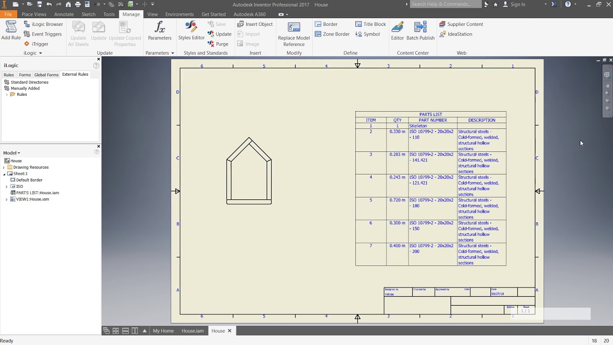Select the Forms tab in iLogic panel
The image size is (613, 345).
pyautogui.click(x=25, y=75)
